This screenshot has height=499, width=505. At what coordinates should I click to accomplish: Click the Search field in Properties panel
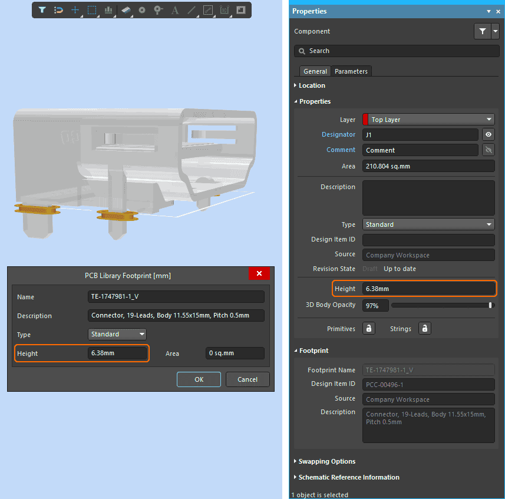397,51
